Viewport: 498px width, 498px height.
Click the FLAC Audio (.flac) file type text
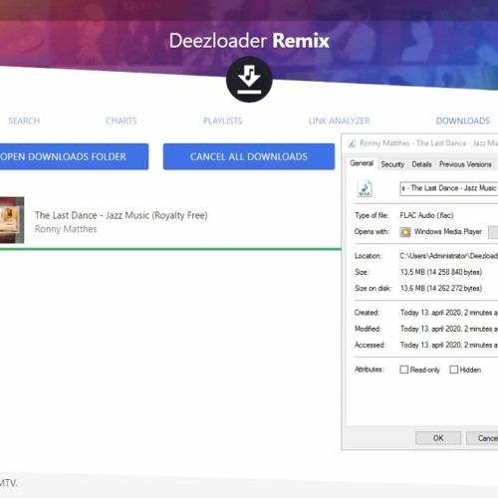[x=426, y=215]
